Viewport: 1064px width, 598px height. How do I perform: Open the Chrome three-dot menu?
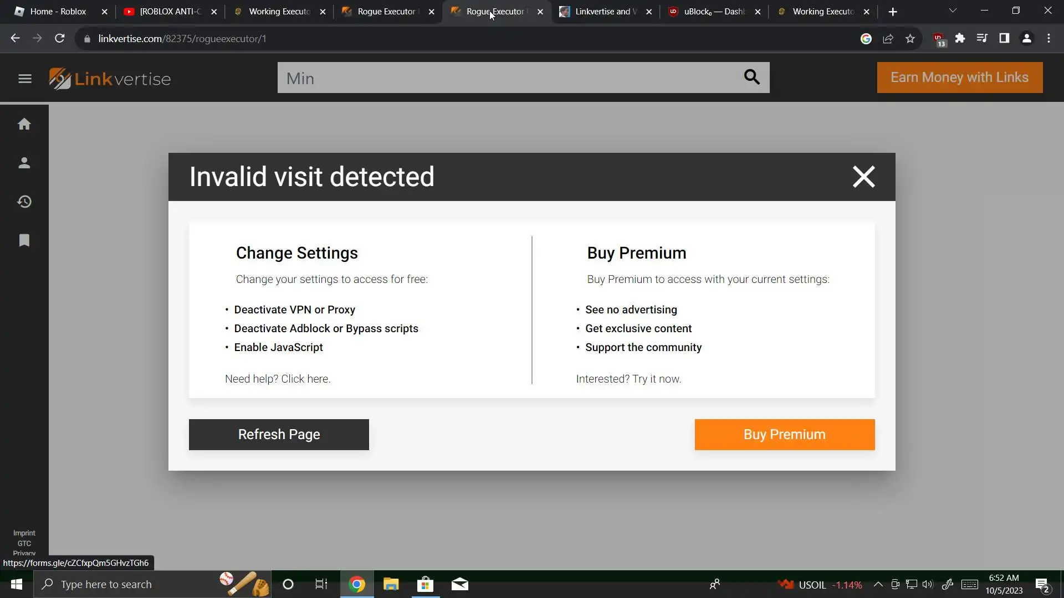[1048, 38]
